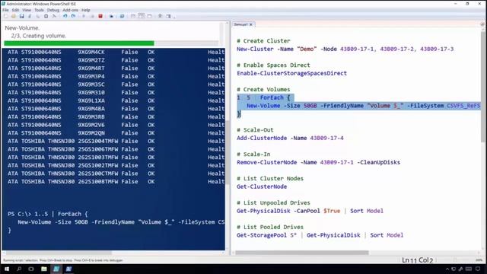This screenshot has width=487, height=274.
Task: Show script pane on right icon
Action: (142, 16)
